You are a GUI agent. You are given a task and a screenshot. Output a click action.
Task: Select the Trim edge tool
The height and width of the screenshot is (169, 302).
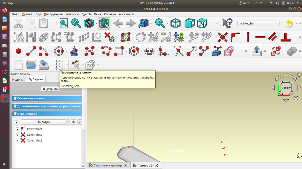point(178,51)
